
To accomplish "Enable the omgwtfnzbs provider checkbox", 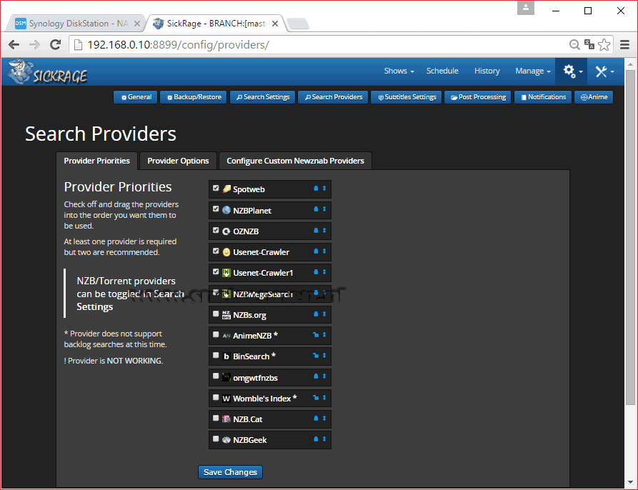I will click(x=216, y=376).
